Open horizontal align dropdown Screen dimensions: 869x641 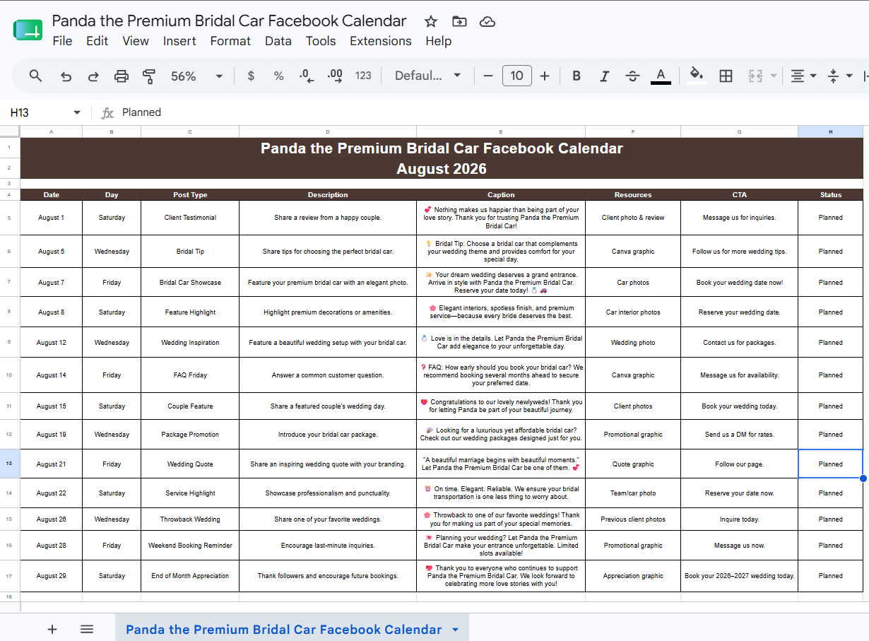point(803,76)
